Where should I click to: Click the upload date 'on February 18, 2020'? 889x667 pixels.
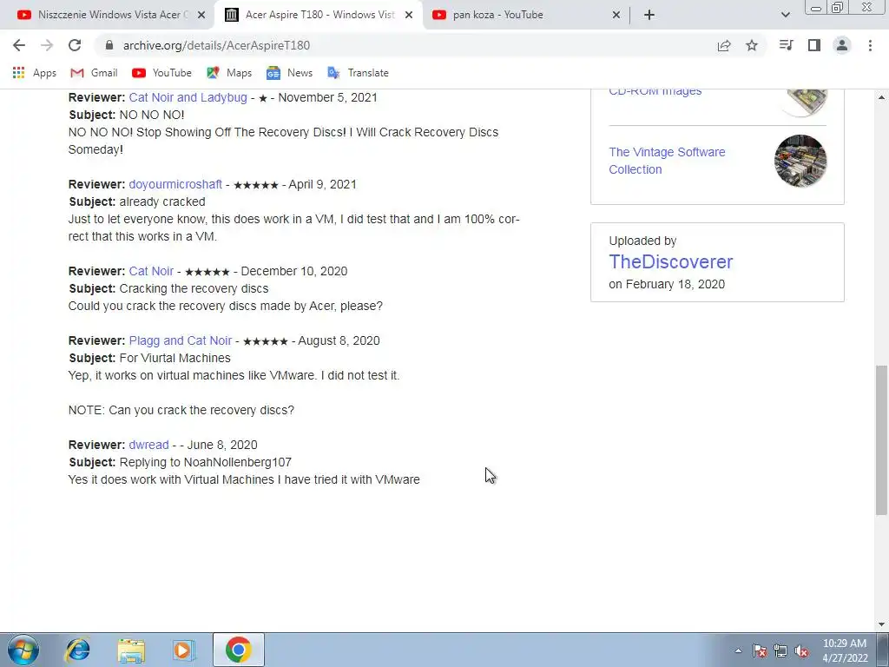[x=667, y=284]
